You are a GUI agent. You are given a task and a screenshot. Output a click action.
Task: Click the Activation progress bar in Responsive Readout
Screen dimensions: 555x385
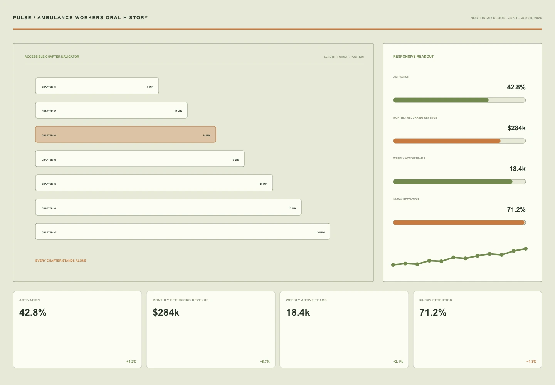pos(459,100)
